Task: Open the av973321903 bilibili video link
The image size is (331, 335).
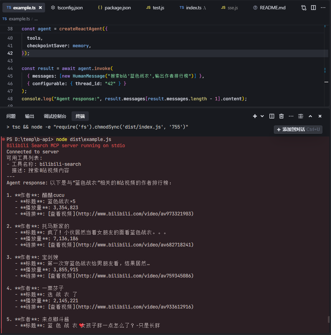Action: click(x=135, y=214)
